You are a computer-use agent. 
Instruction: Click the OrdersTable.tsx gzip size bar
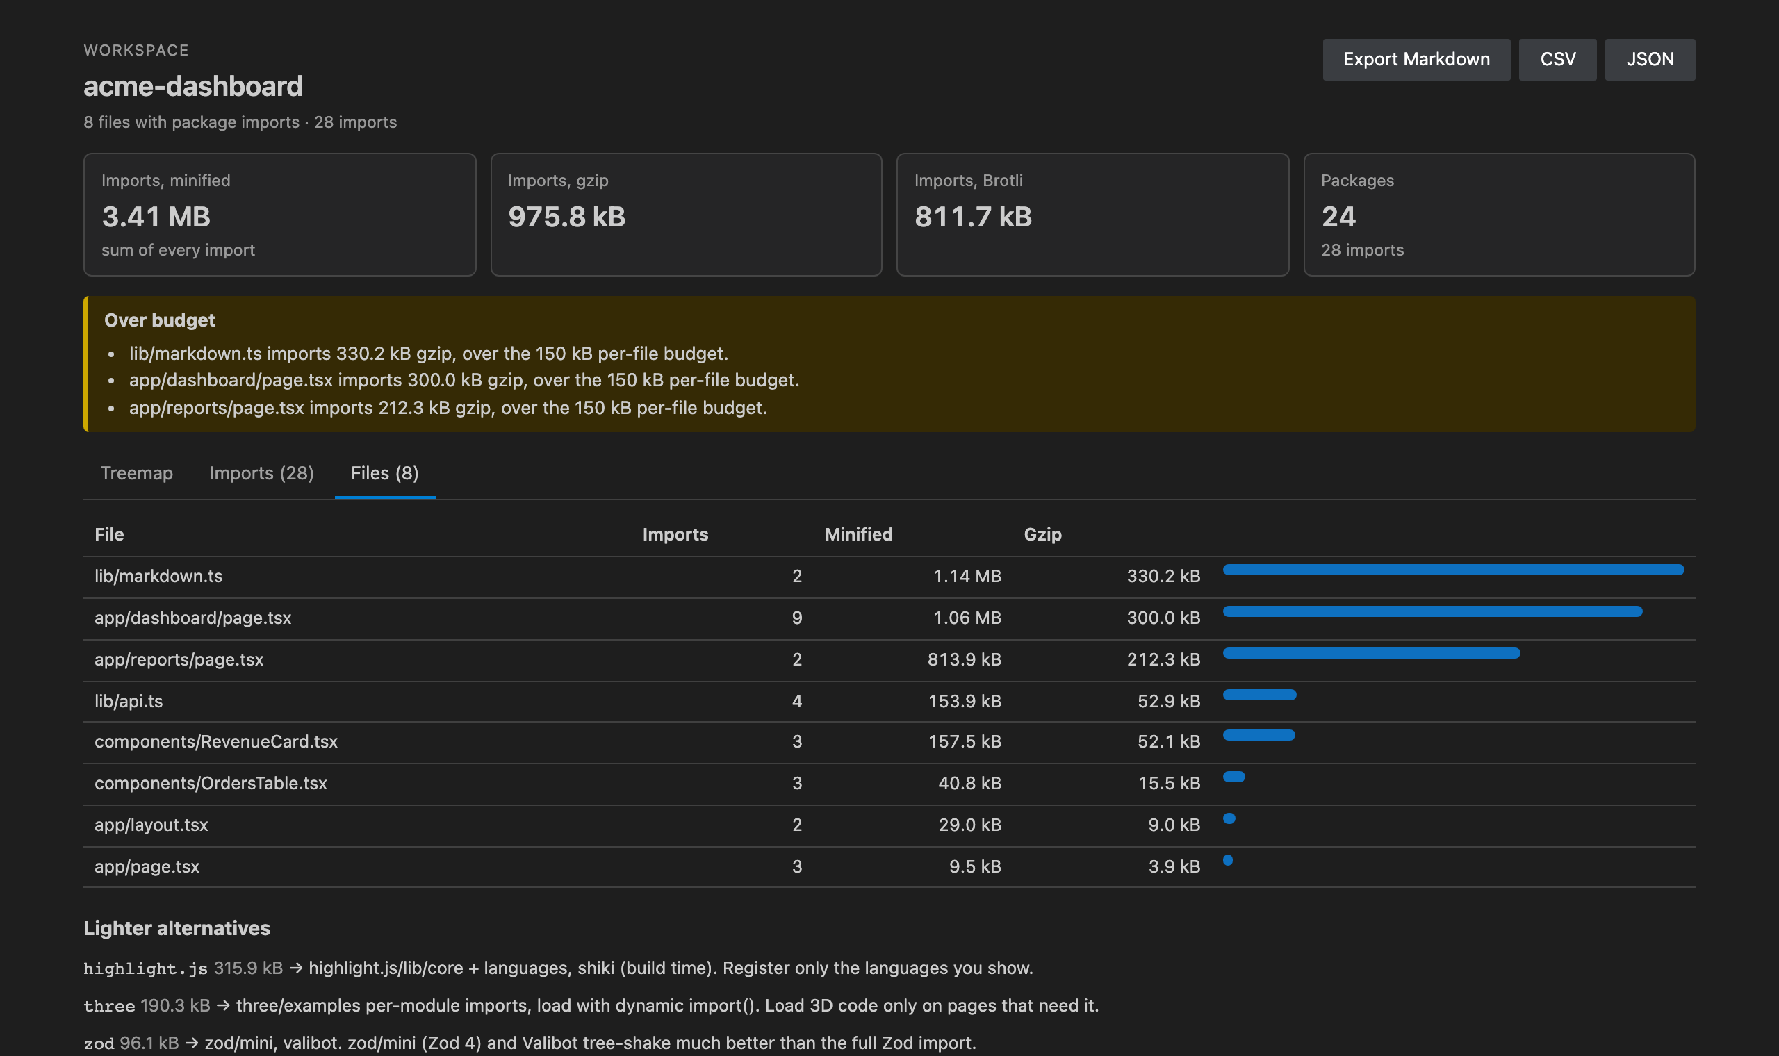click(x=1234, y=777)
